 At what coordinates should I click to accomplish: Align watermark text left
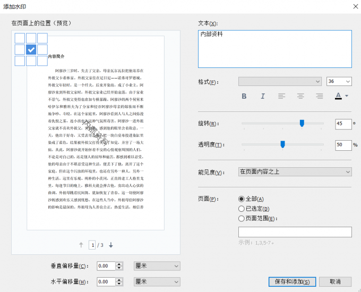281,96
